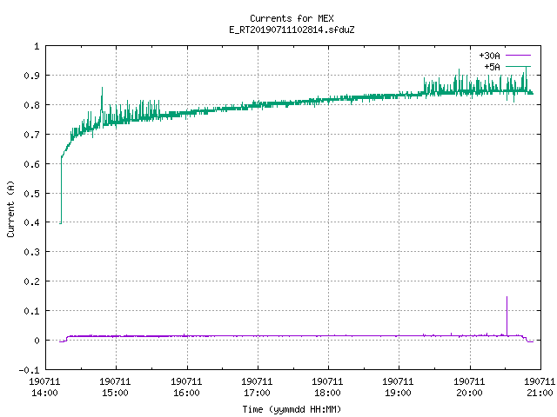
Task: Click the green +5A startup rise at 0.4
Action: [x=61, y=189]
